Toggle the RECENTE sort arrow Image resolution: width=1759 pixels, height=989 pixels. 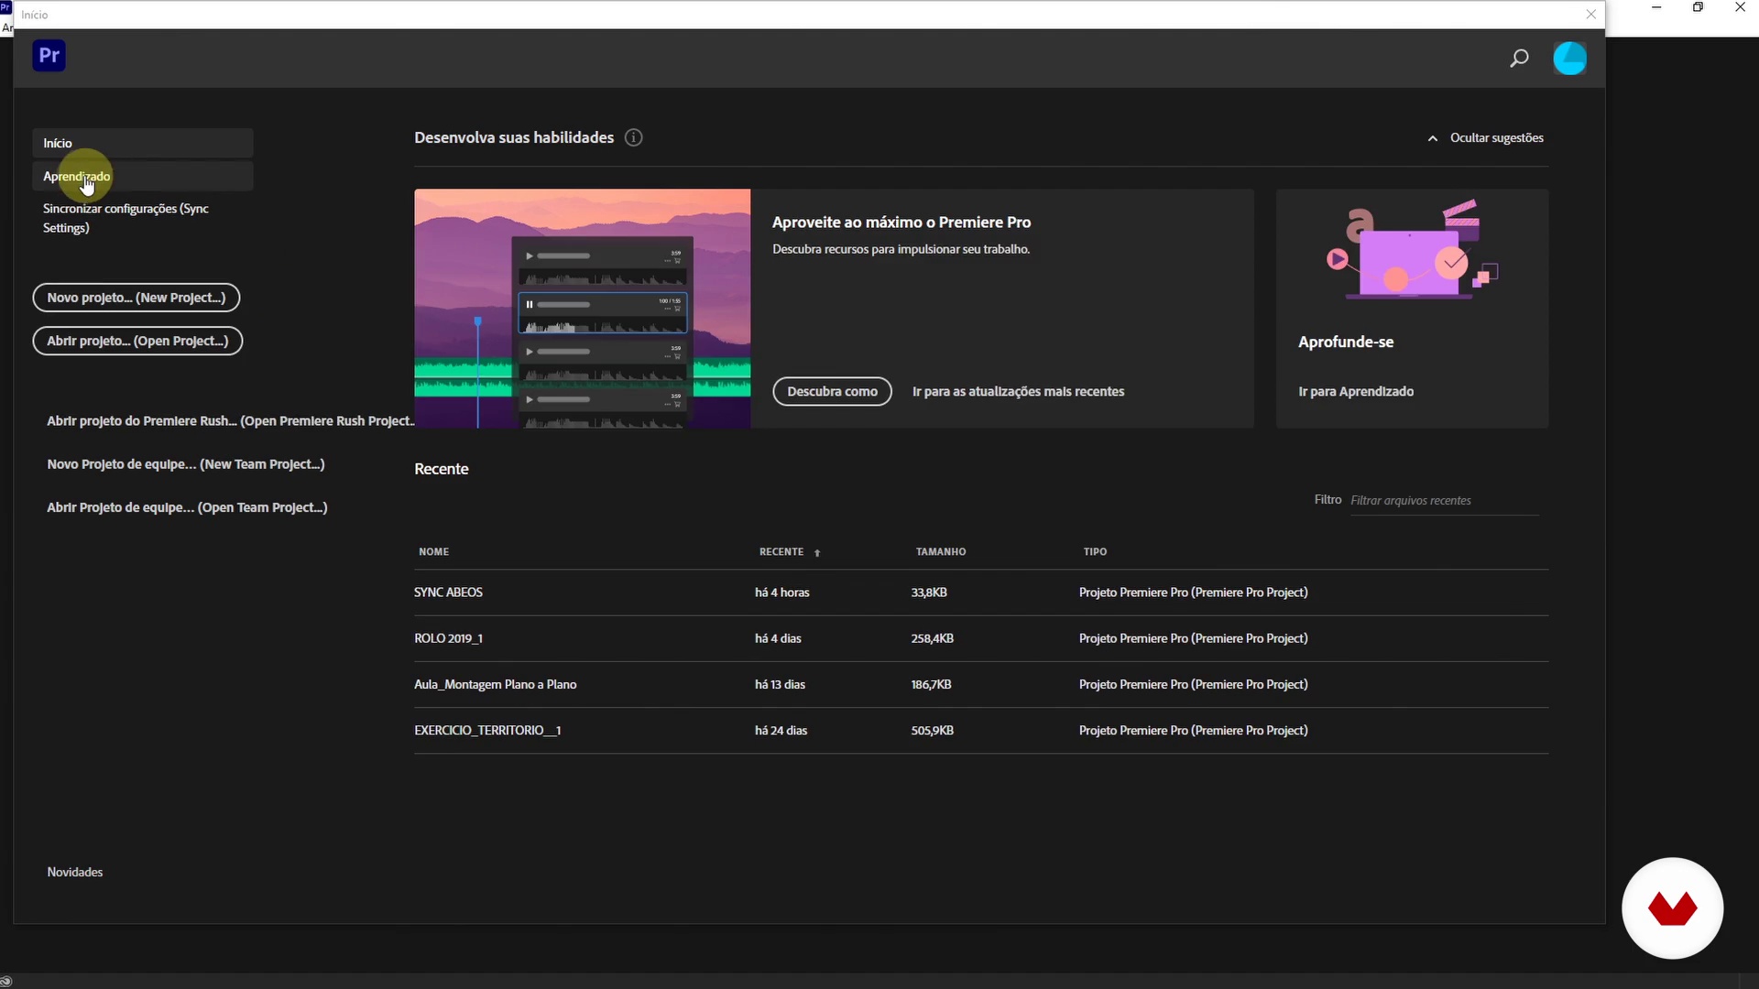pos(817,552)
